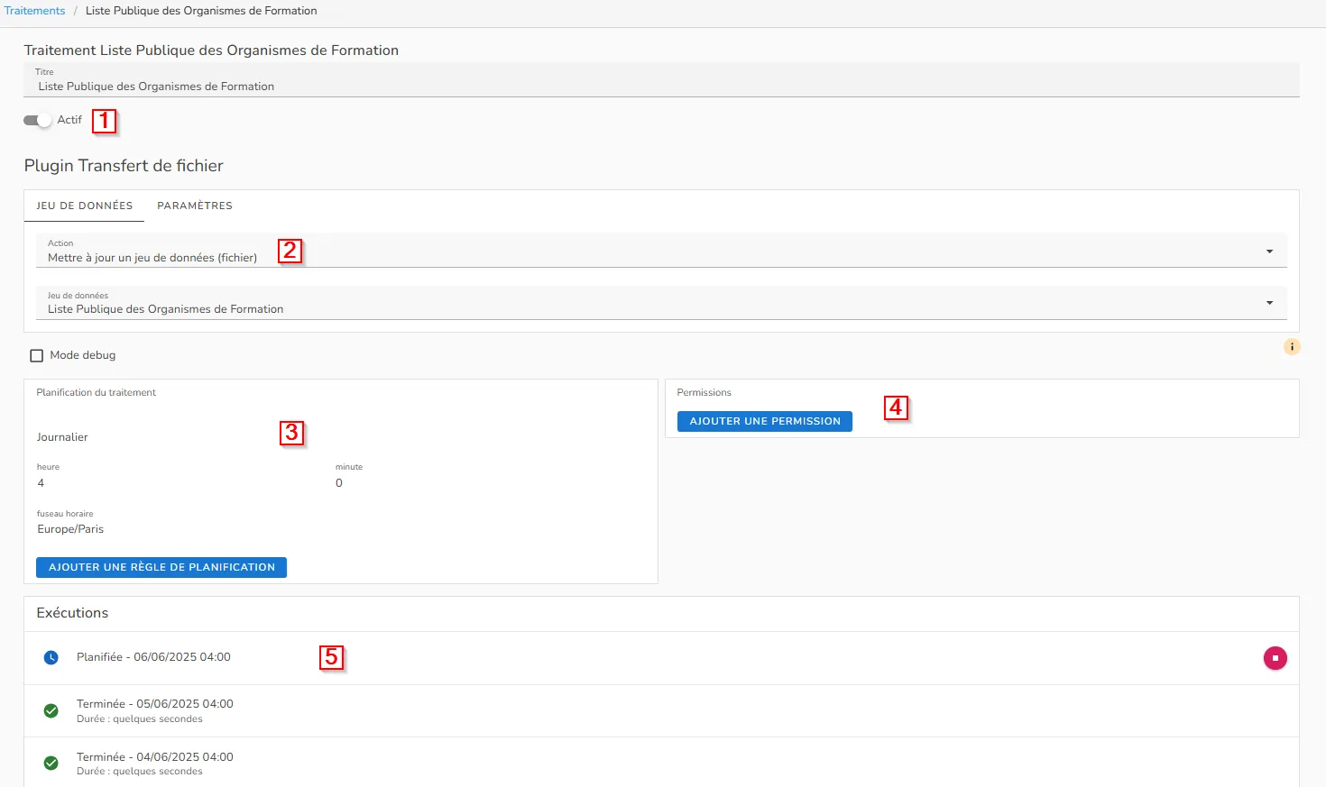
Task: Open the Planifiée - 06/06/2025 04:00 execution
Action: (661, 658)
